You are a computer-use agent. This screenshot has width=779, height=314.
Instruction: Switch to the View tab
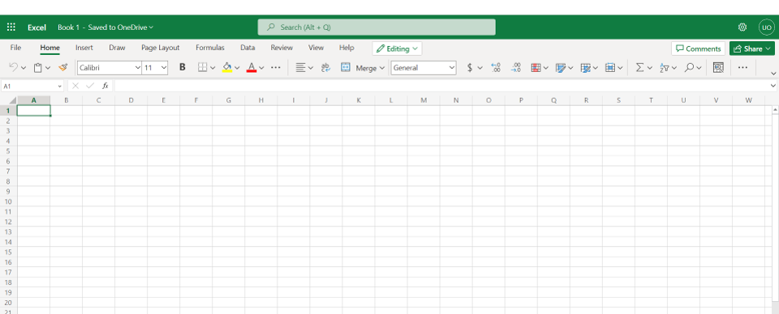tap(316, 48)
